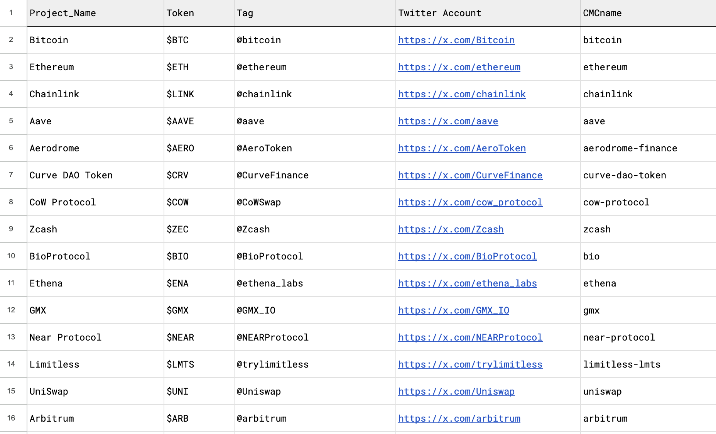The width and height of the screenshot is (716, 434).
Task: Select the $ZEC token cell
Action: pos(199,229)
